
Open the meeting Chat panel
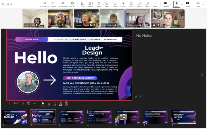tap(83, 4)
